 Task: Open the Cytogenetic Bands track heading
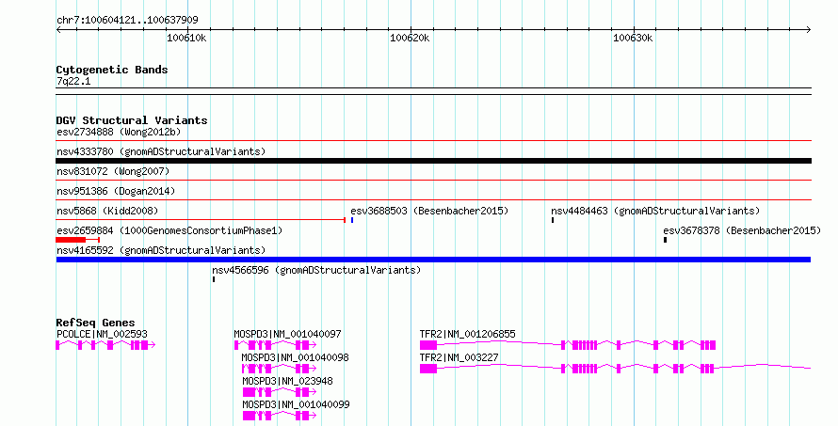tap(112, 70)
